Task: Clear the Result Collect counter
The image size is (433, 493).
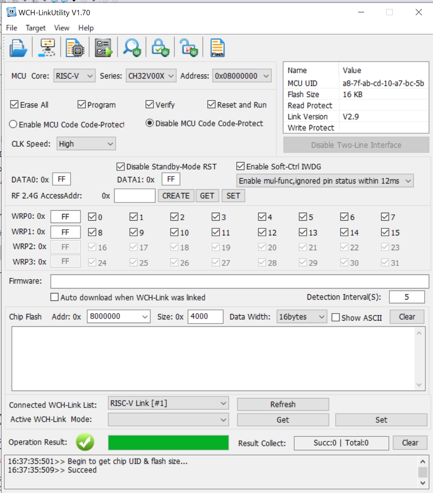Action: pos(410,443)
